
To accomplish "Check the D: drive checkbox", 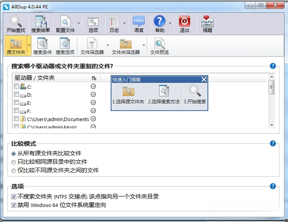I will tap(16, 94).
